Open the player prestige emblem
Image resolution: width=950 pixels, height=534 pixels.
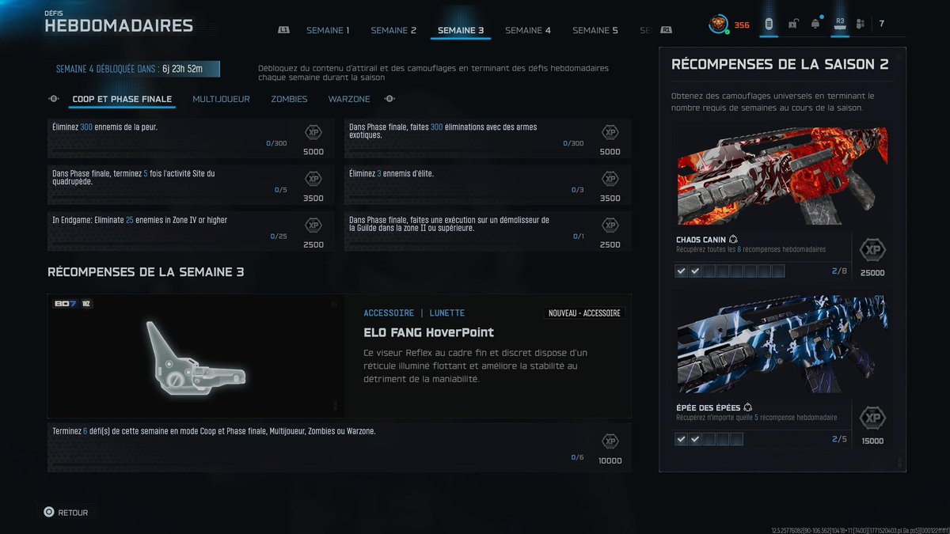point(718,25)
